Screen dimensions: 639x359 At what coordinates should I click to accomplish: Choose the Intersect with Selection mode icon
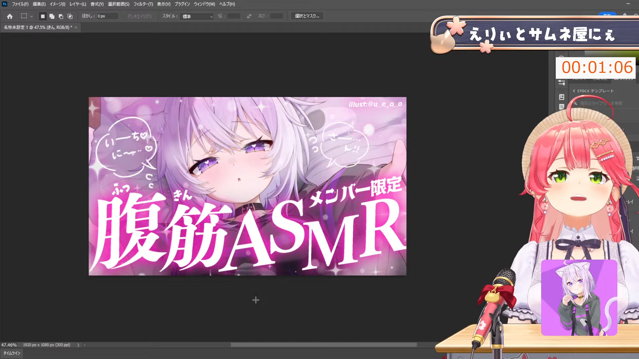point(70,16)
